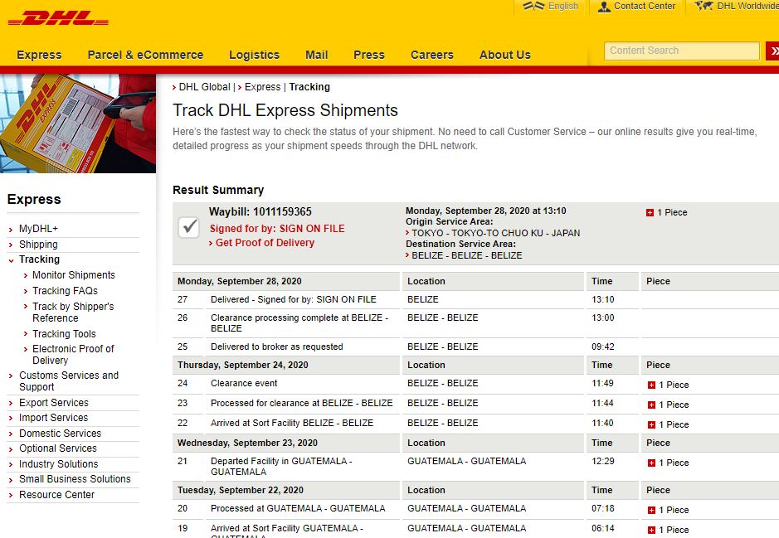The height and width of the screenshot is (538, 779).
Task: Click the flags icon beside English
Action: [x=533, y=6]
